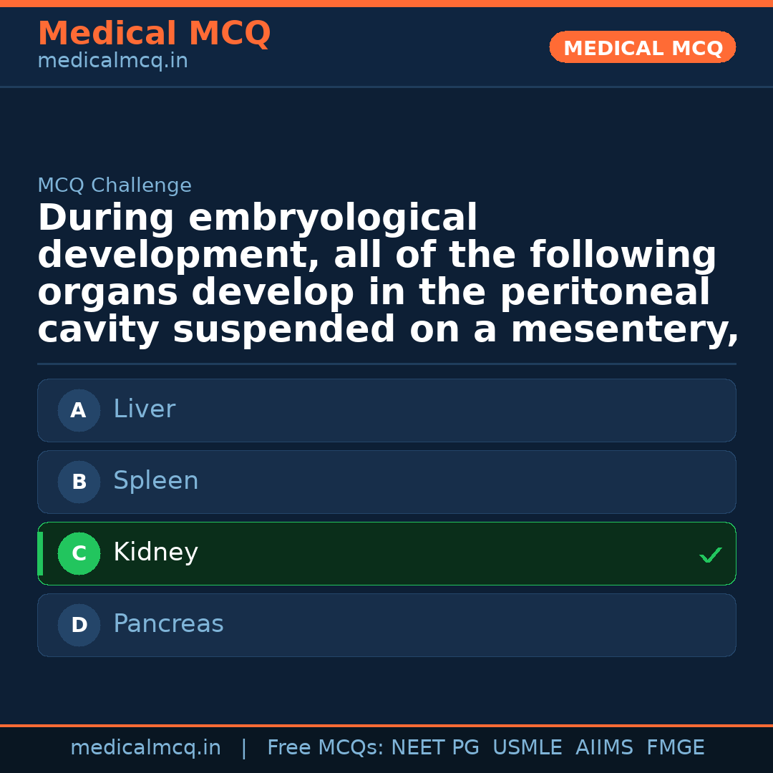Click the green checkmark on the Kidney row
This screenshot has height=773, width=773.
(x=710, y=555)
